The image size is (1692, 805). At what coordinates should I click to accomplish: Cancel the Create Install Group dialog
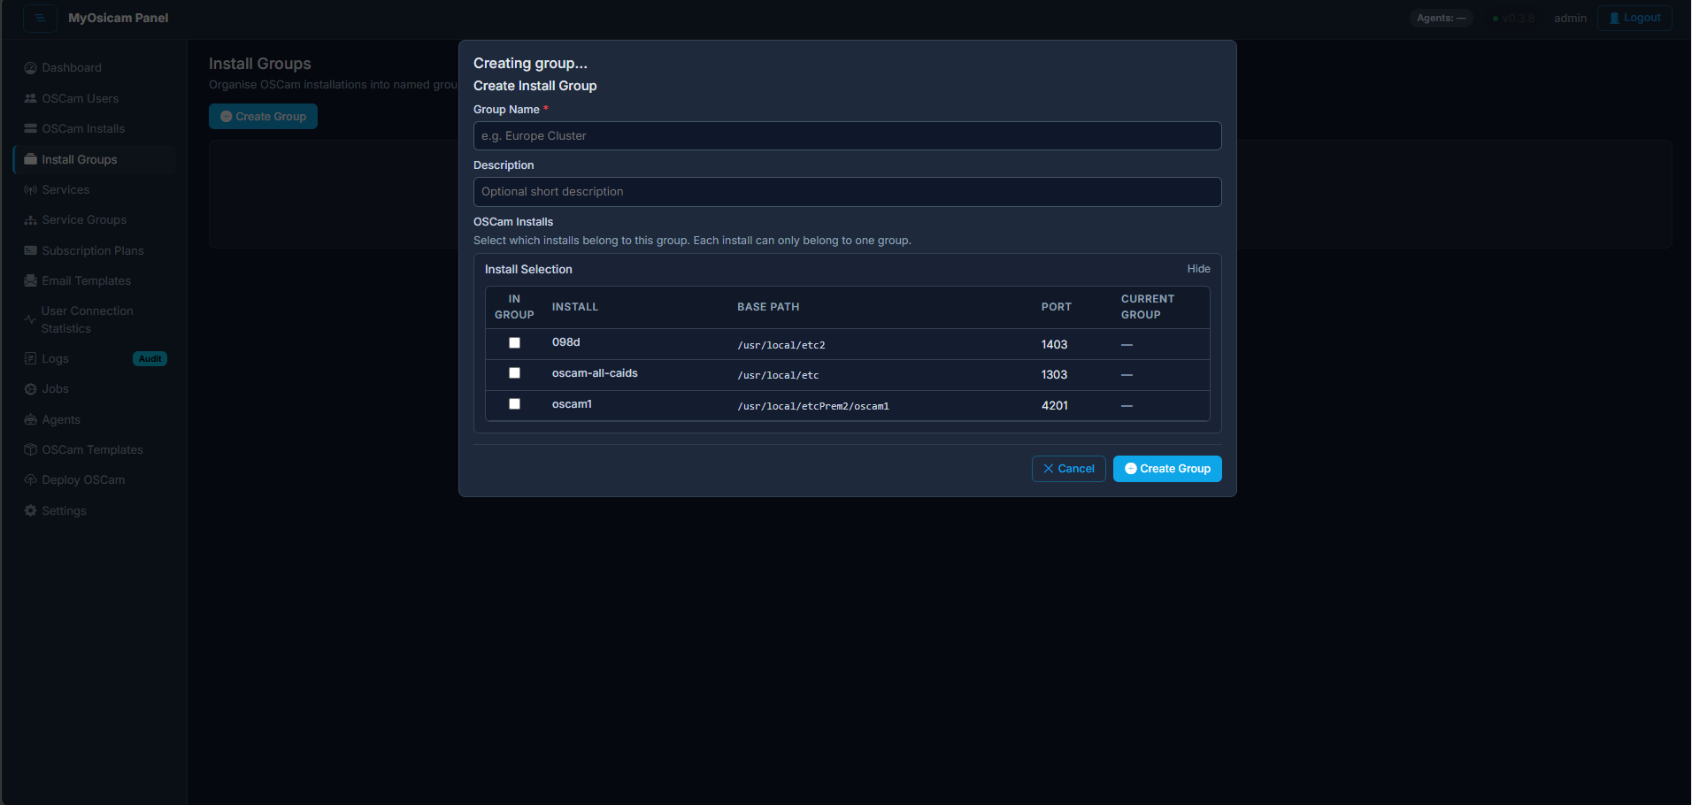click(1068, 469)
